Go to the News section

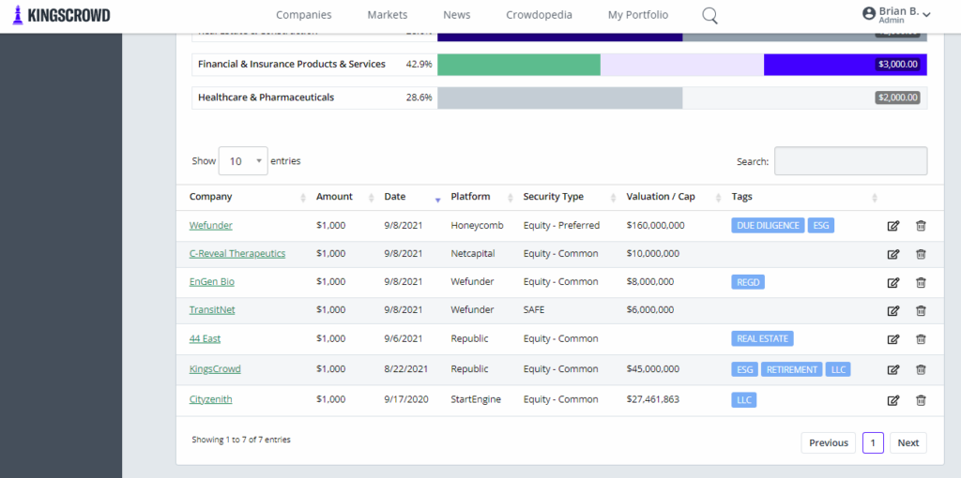tap(457, 15)
